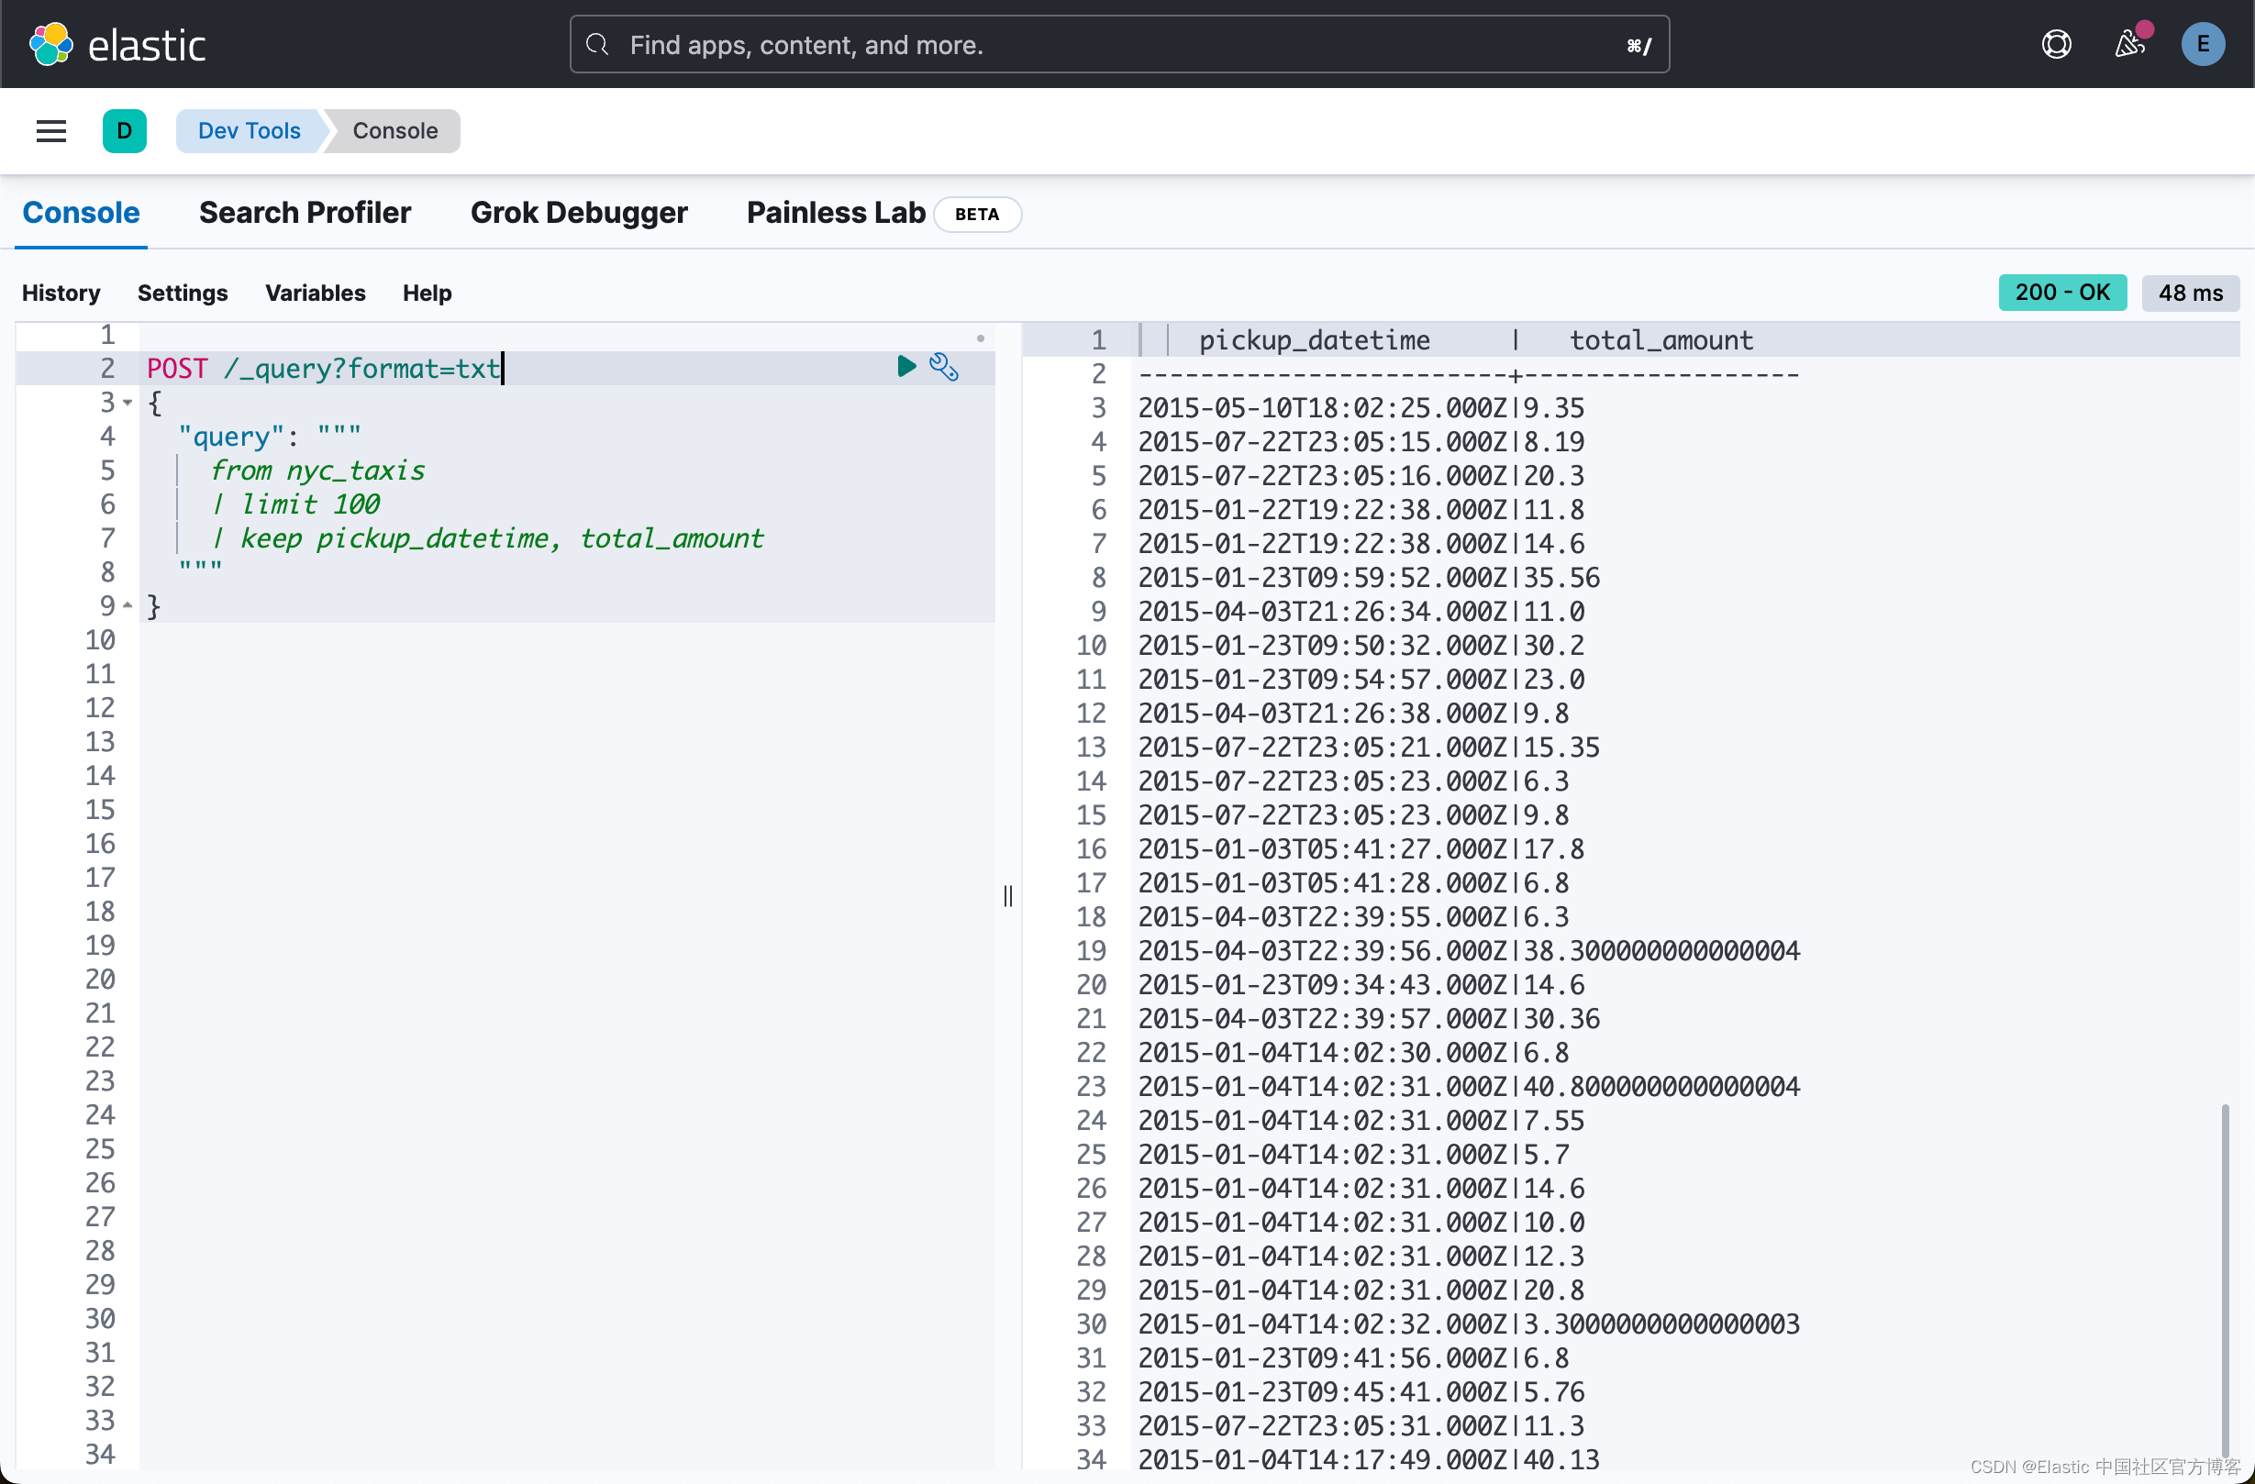Screen dimensions: 2255x1484
Task: Switch to the Grok Debugger tab
Action: tap(580, 212)
